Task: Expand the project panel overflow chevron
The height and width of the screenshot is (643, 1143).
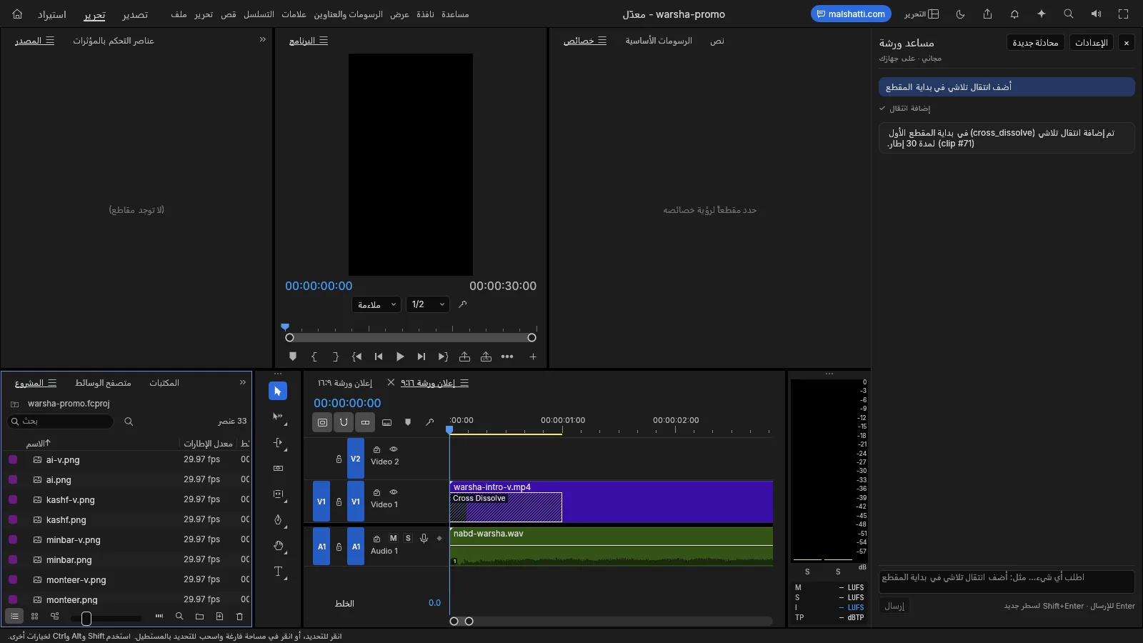Action: click(243, 383)
